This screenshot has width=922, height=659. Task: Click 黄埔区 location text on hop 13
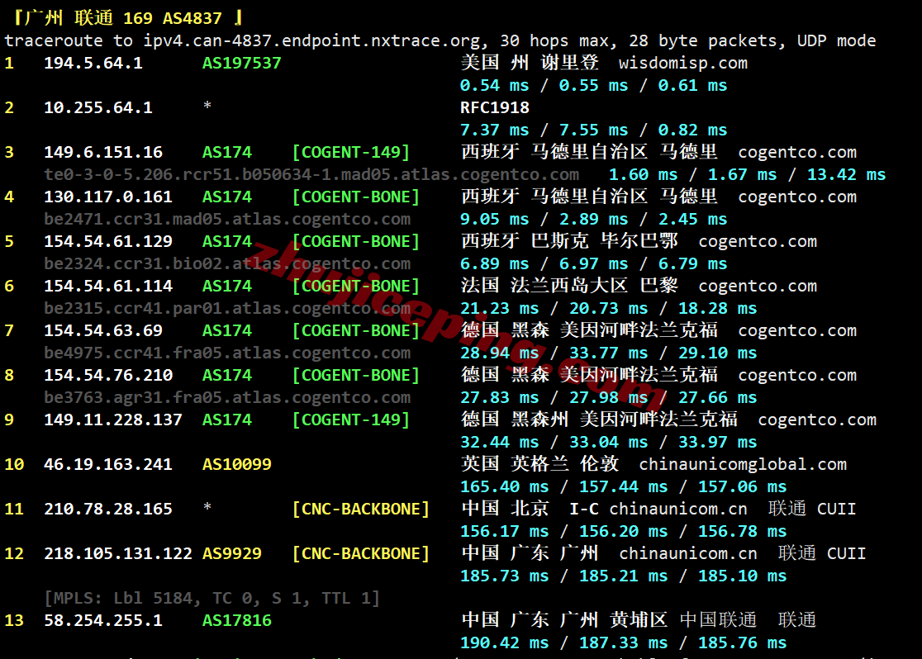click(x=638, y=621)
